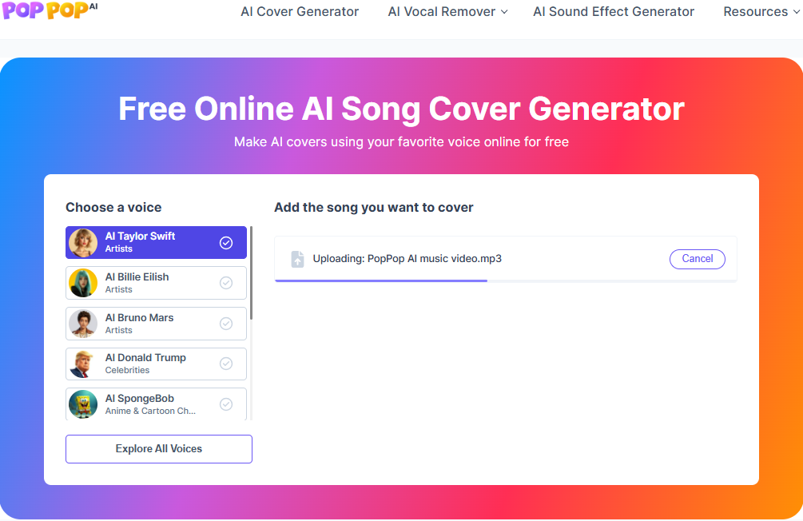Screen dimensions: 803x521
Task: Select the 'AI Taylor Swift' name text
Action: point(140,237)
